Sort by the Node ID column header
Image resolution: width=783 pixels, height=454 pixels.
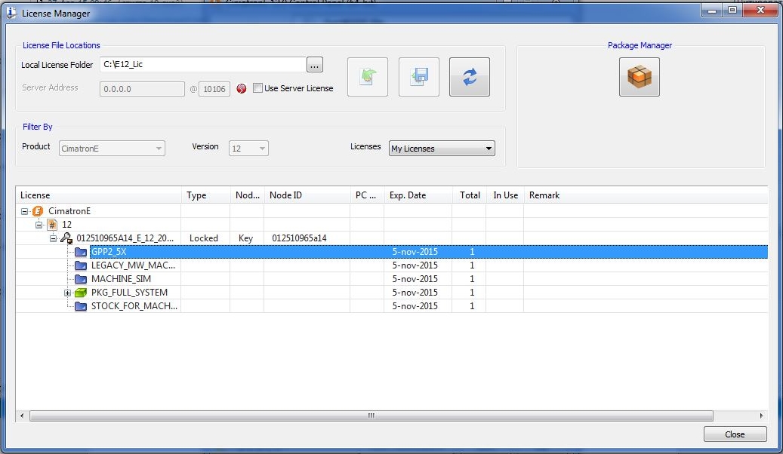pos(307,195)
